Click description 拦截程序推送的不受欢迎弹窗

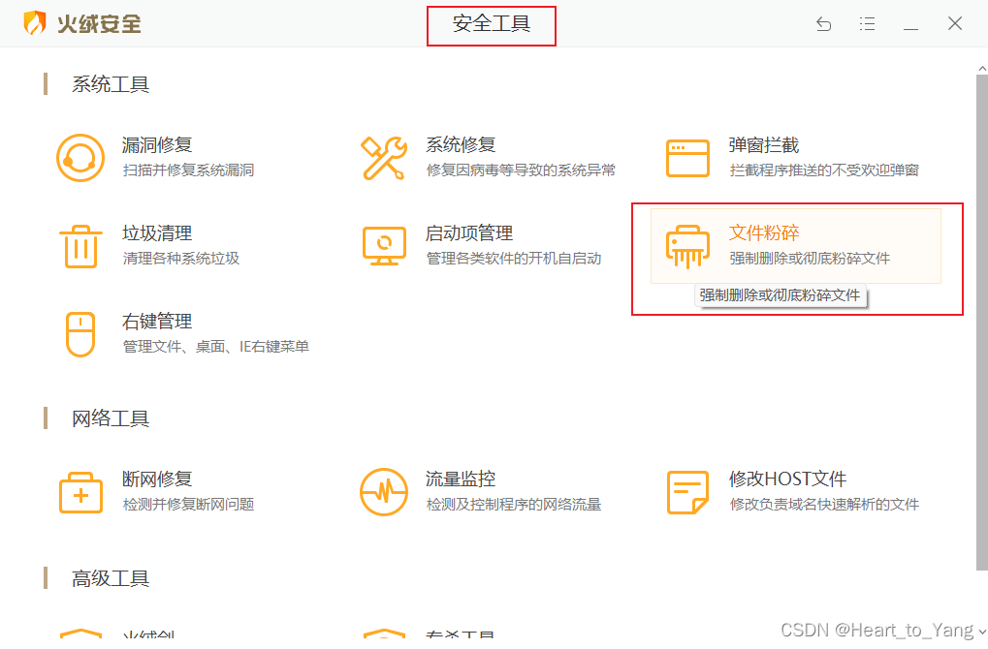pyautogui.click(x=824, y=170)
